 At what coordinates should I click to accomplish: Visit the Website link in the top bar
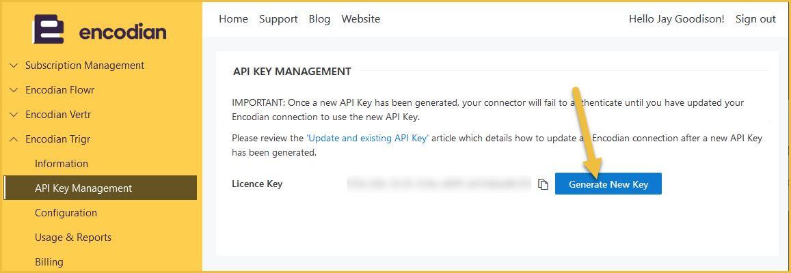pos(361,18)
